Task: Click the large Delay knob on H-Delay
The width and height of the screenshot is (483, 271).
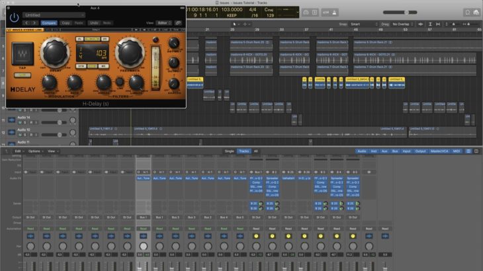Action: tap(54, 53)
